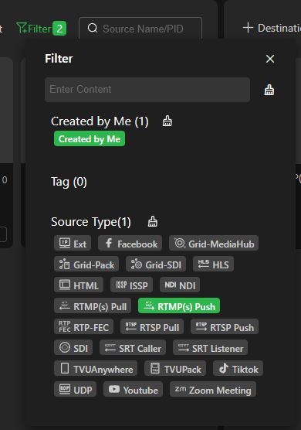Viewport: 301px width, 430px height.
Task: Toggle the Created by Me tag
Action: click(90, 138)
